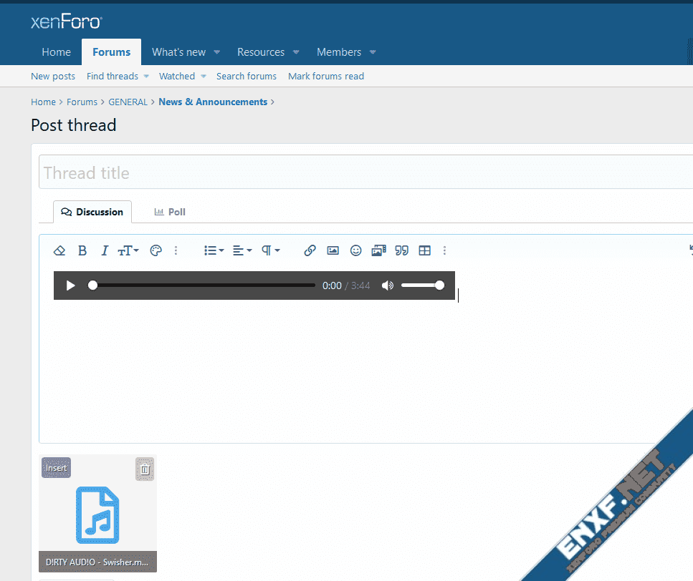The height and width of the screenshot is (581, 693).
Task: Click the audio player volume slider
Action: (x=421, y=285)
